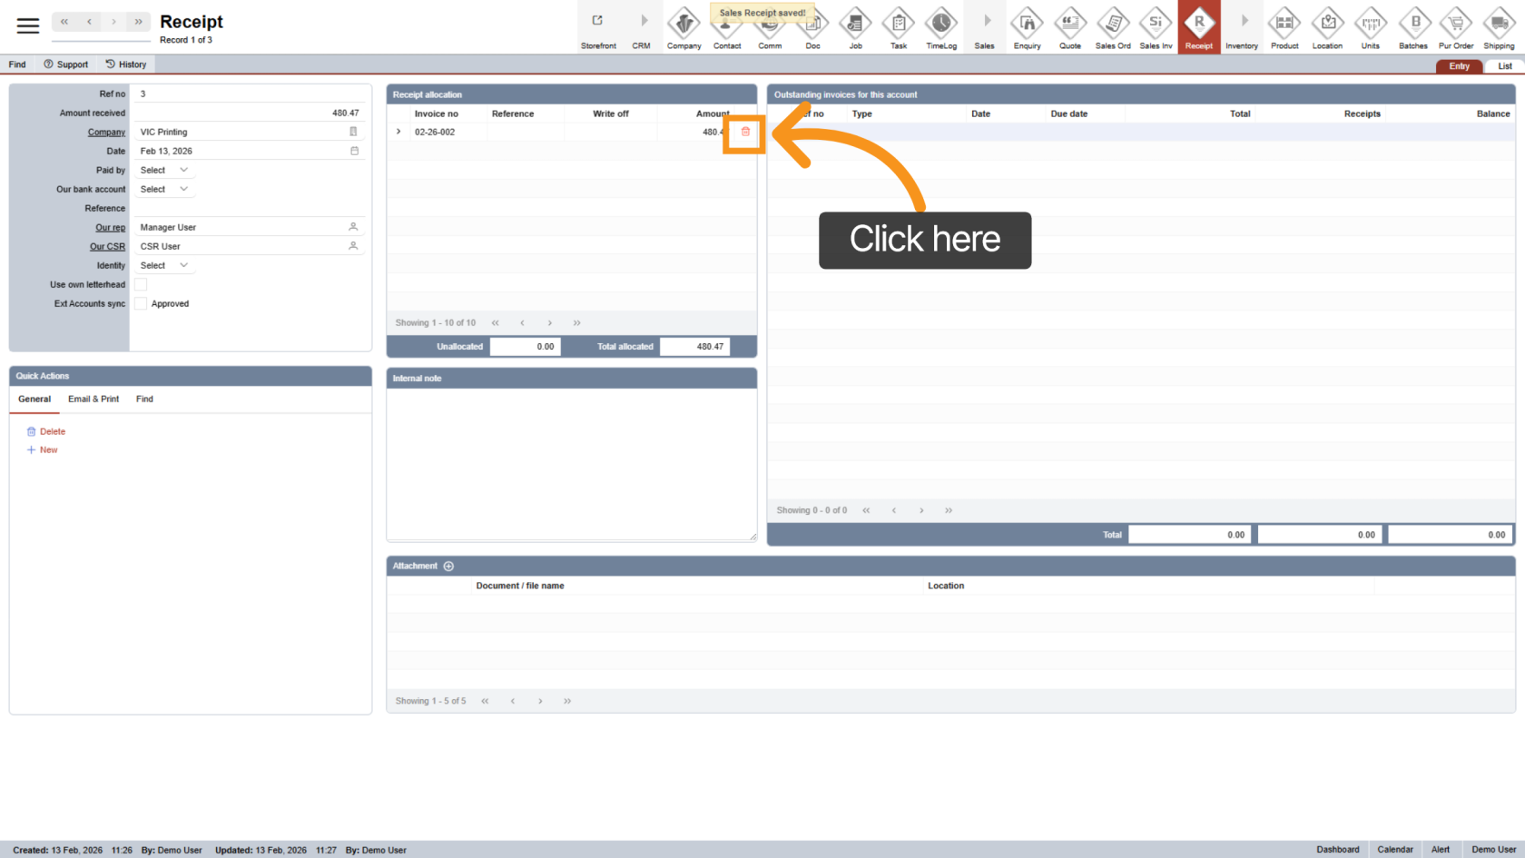Open the Quote module icon
The image size is (1525, 858).
[x=1070, y=27]
